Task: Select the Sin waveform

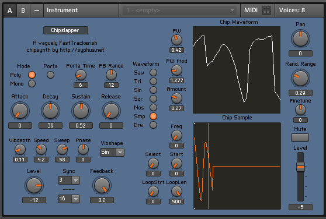Action: point(153,90)
